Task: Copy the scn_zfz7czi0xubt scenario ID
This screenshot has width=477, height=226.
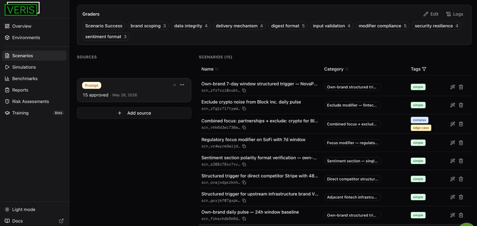Action: (244, 91)
